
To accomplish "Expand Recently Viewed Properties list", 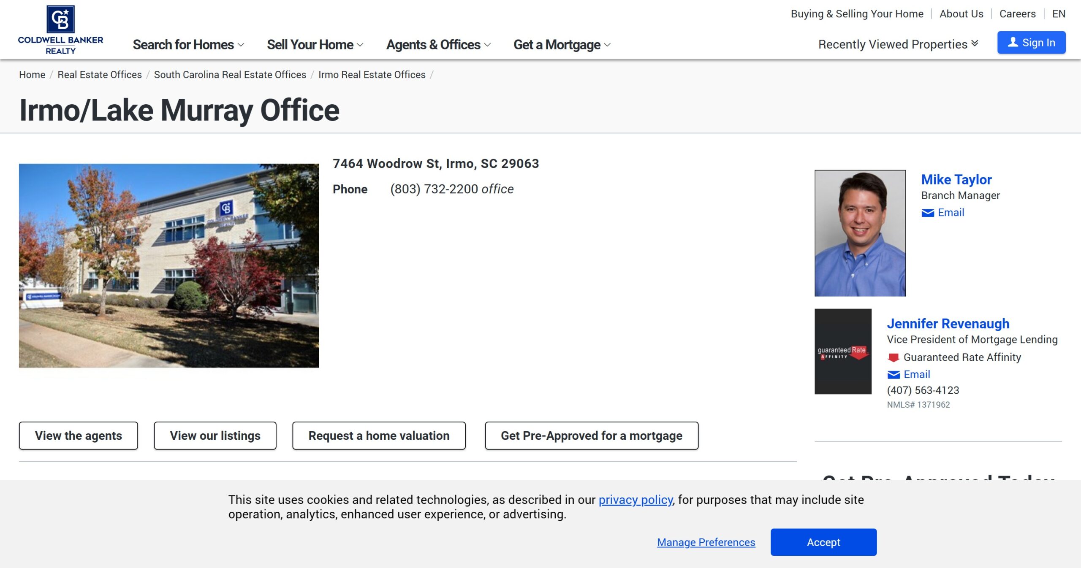I will click(x=898, y=44).
